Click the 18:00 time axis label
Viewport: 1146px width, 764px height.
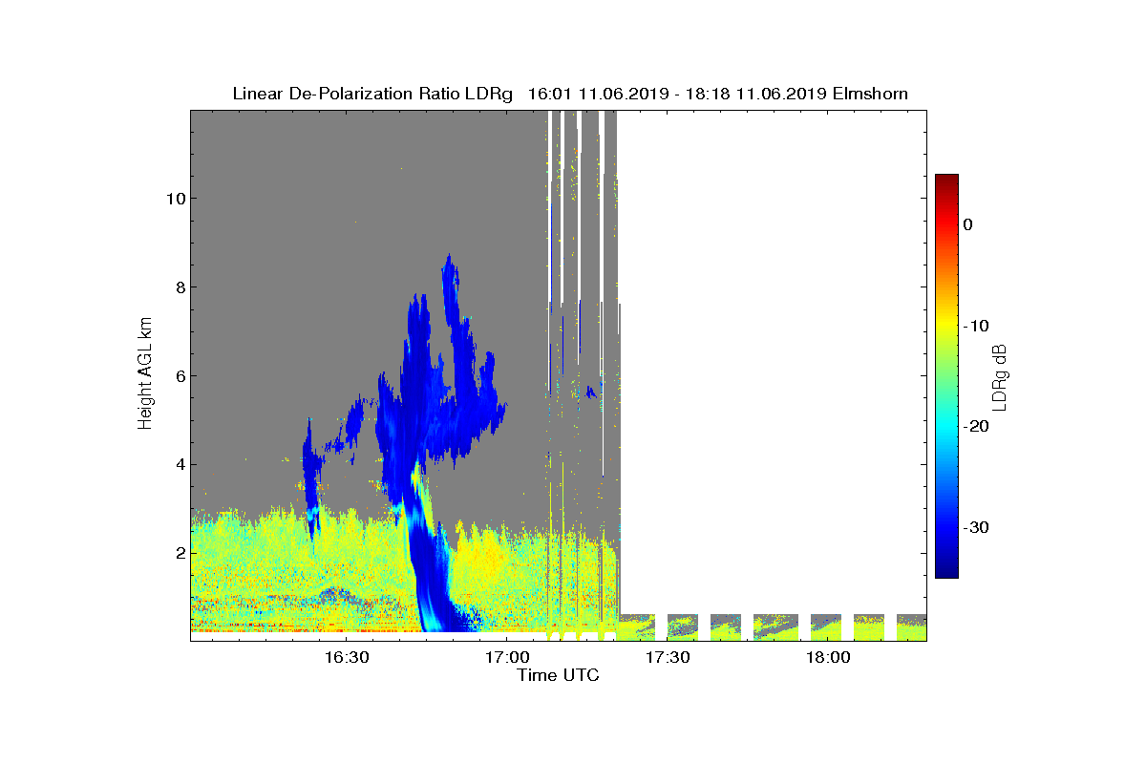click(828, 657)
